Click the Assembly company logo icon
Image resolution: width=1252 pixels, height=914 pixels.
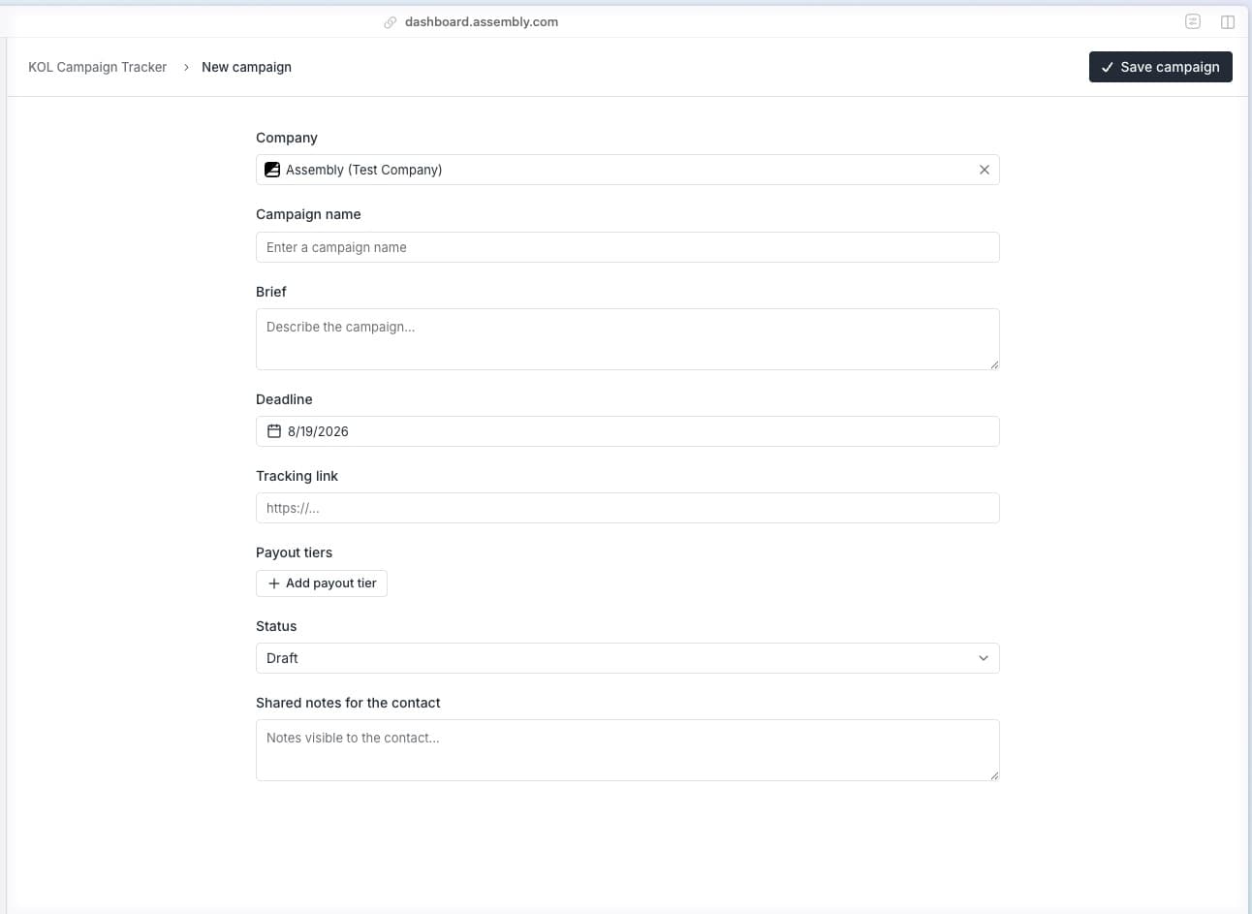pyautogui.click(x=272, y=170)
